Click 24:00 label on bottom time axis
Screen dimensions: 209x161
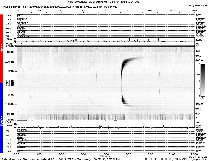[x=194, y=154]
